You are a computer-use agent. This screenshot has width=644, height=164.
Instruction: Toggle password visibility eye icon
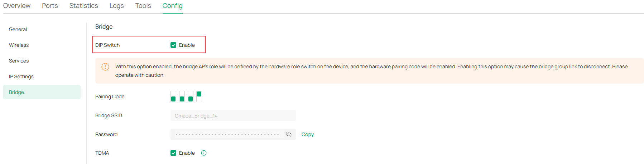[x=288, y=134]
